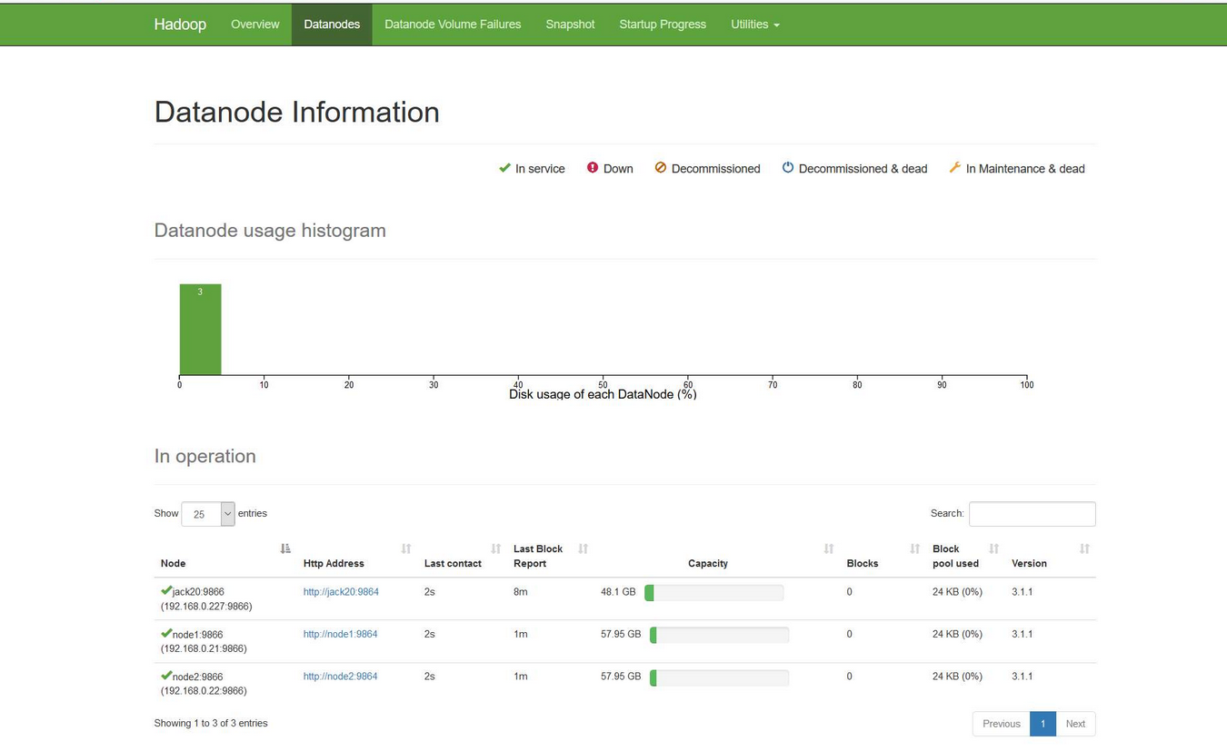
Task: Sort by Block pool used icon
Action: (994, 548)
